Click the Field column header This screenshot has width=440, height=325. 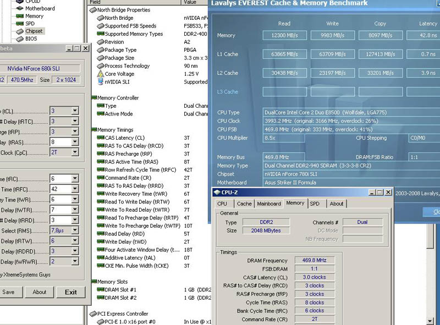tap(134, 2)
